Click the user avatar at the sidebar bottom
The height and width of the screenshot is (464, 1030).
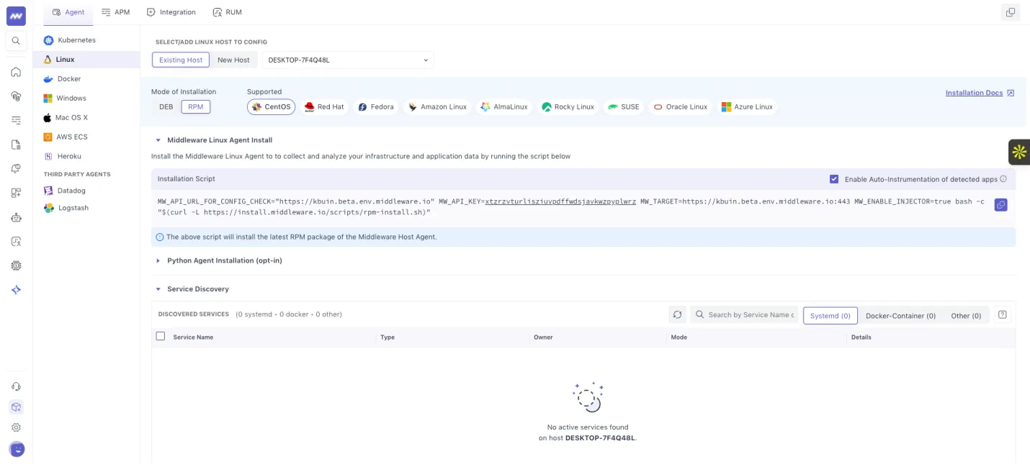[16, 449]
